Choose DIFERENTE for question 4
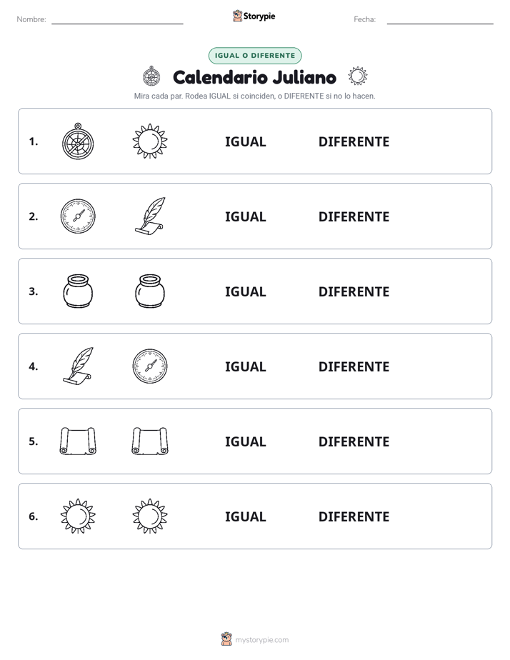The image size is (510, 660). point(354,366)
